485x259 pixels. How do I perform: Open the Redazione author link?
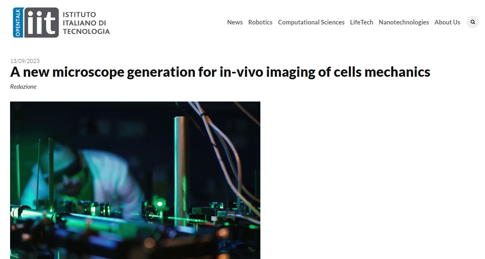tap(23, 87)
